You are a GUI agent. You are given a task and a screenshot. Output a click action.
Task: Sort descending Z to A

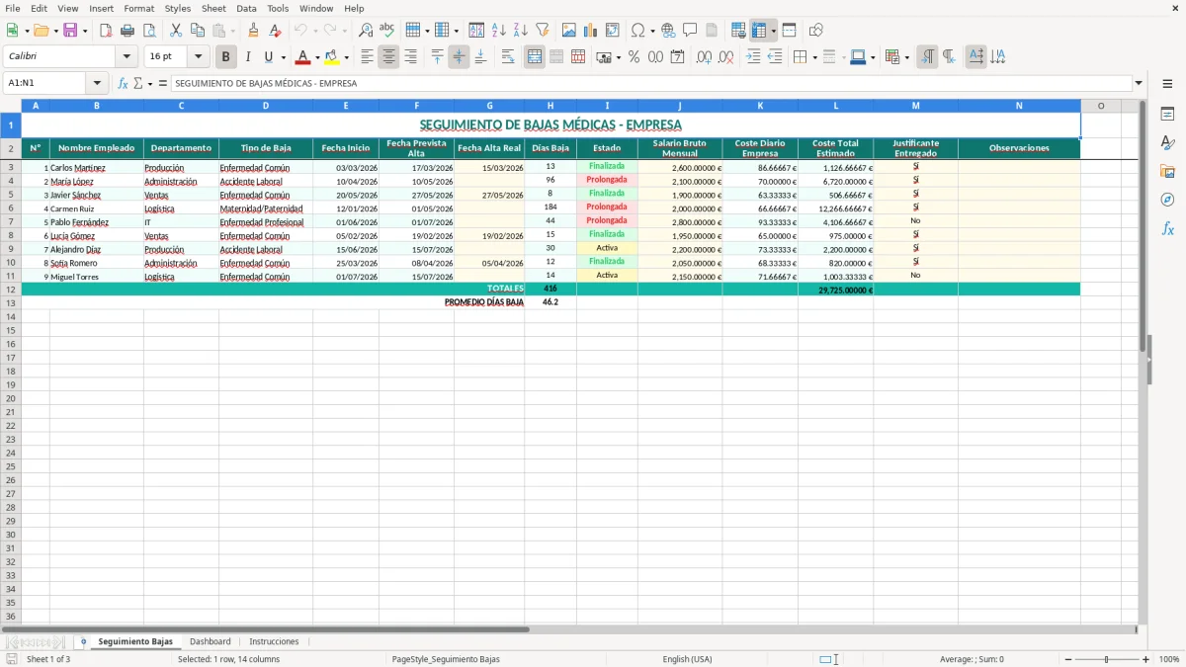[x=520, y=31]
